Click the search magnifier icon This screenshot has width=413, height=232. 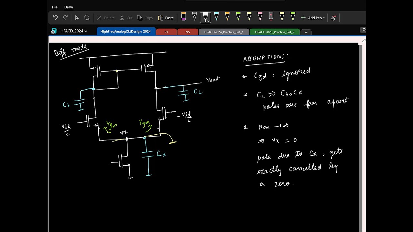[364, 30]
